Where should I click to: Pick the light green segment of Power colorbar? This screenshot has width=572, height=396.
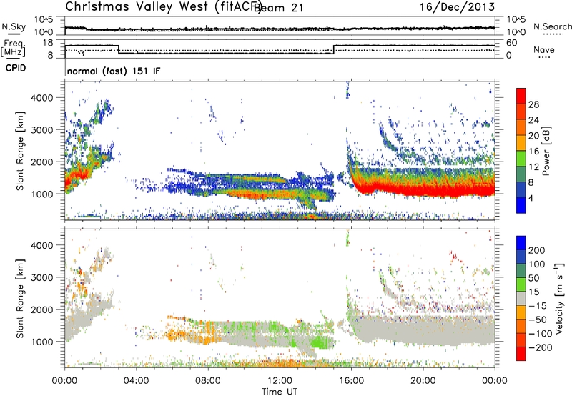click(x=521, y=159)
